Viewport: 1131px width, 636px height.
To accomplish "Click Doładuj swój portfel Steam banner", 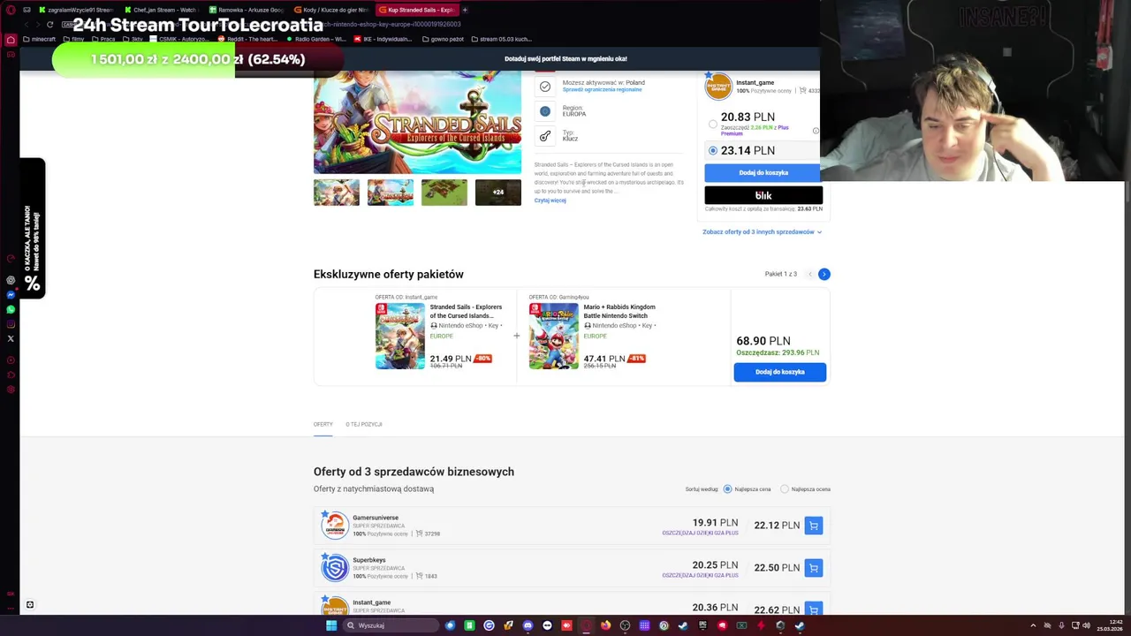I will click(x=565, y=59).
